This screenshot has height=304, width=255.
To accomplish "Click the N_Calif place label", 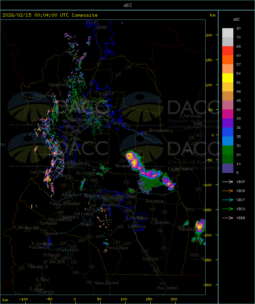I will coord(106,94).
